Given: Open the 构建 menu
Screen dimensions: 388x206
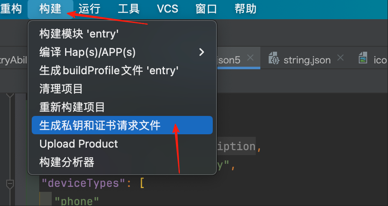Looking at the screenshot, I should pos(50,9).
